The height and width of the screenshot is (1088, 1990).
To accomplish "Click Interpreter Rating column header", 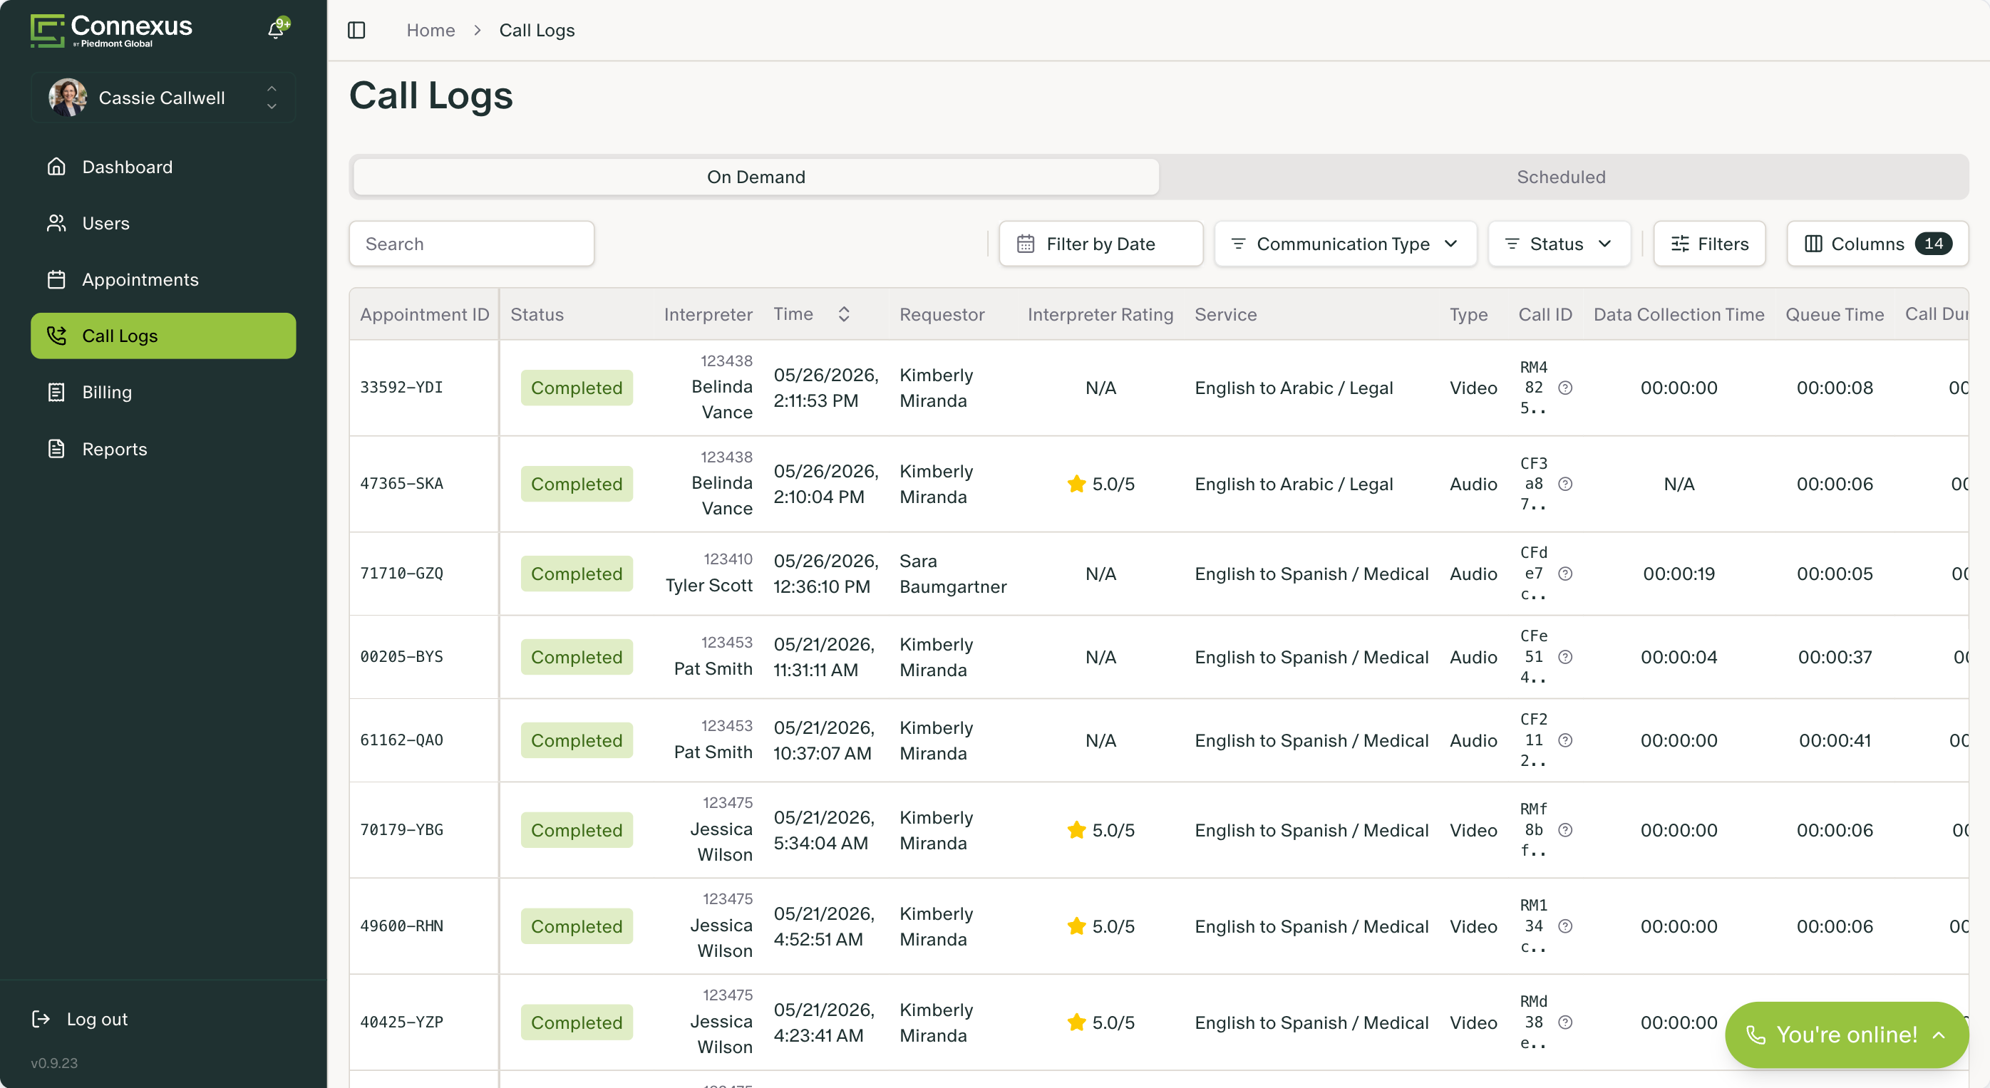I will click(1100, 314).
